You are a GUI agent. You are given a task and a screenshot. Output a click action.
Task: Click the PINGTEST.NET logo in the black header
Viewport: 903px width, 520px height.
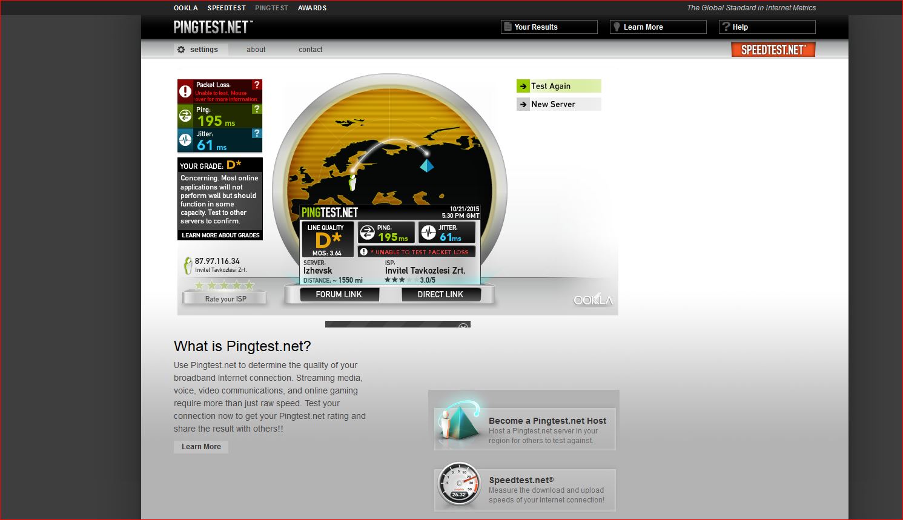tap(213, 27)
